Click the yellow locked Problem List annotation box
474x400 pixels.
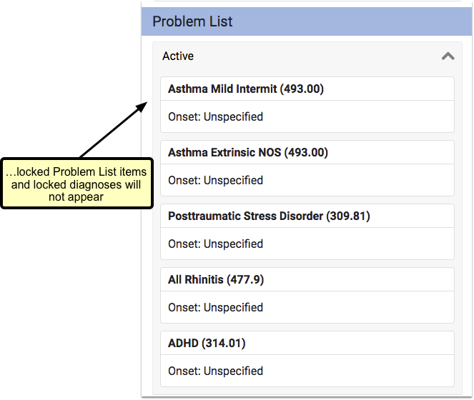click(76, 184)
